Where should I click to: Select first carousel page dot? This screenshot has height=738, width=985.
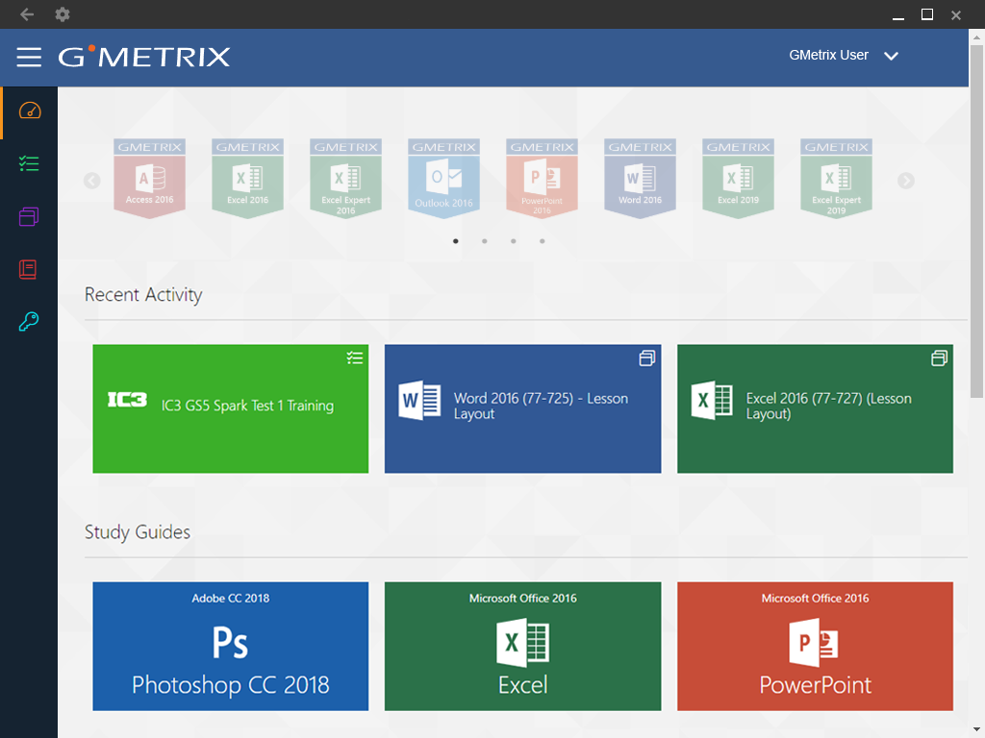tap(455, 241)
